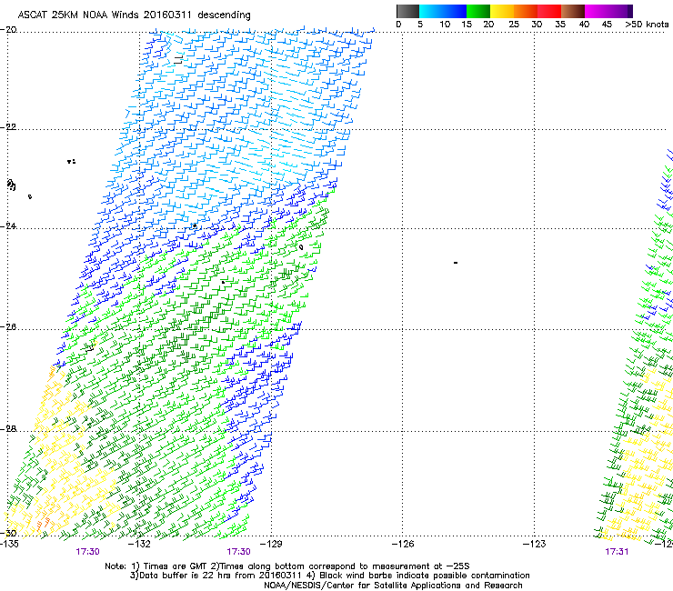
Task: Click the 17:30 time label left of -129
Action: point(238,552)
